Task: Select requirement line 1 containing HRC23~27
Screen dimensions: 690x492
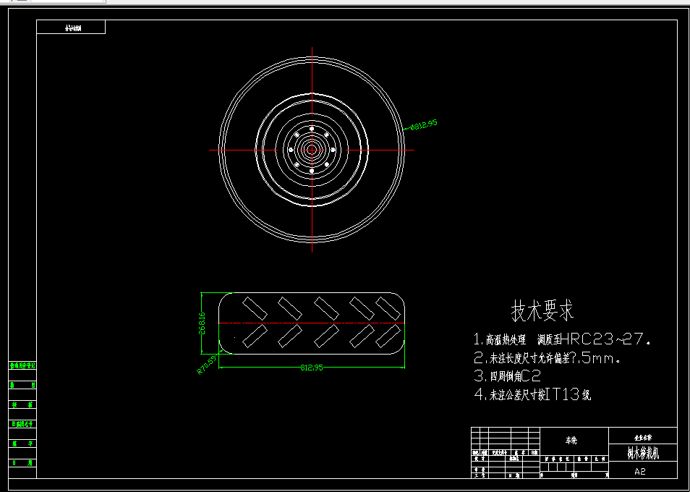Action: [562, 339]
